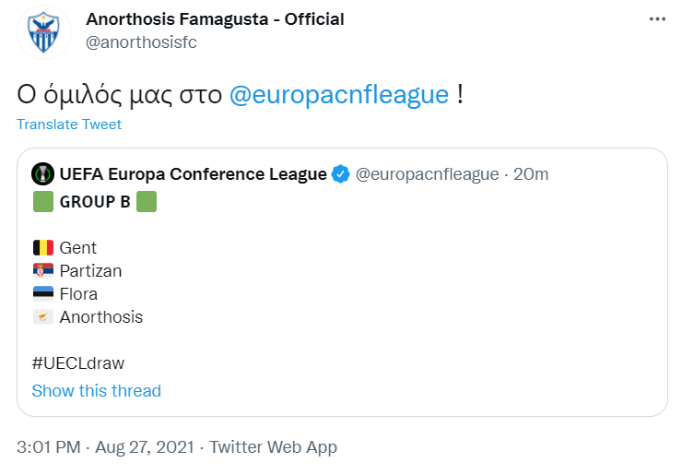Open the @europacnfleague mention in tweet text
The image size is (682, 475).
tap(339, 94)
